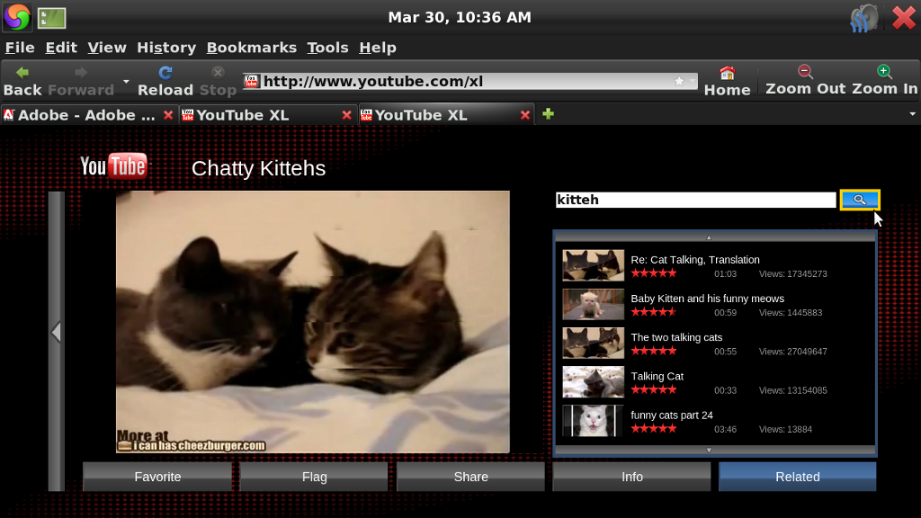Open the File menu
The width and height of the screenshot is (921, 518).
[20, 48]
